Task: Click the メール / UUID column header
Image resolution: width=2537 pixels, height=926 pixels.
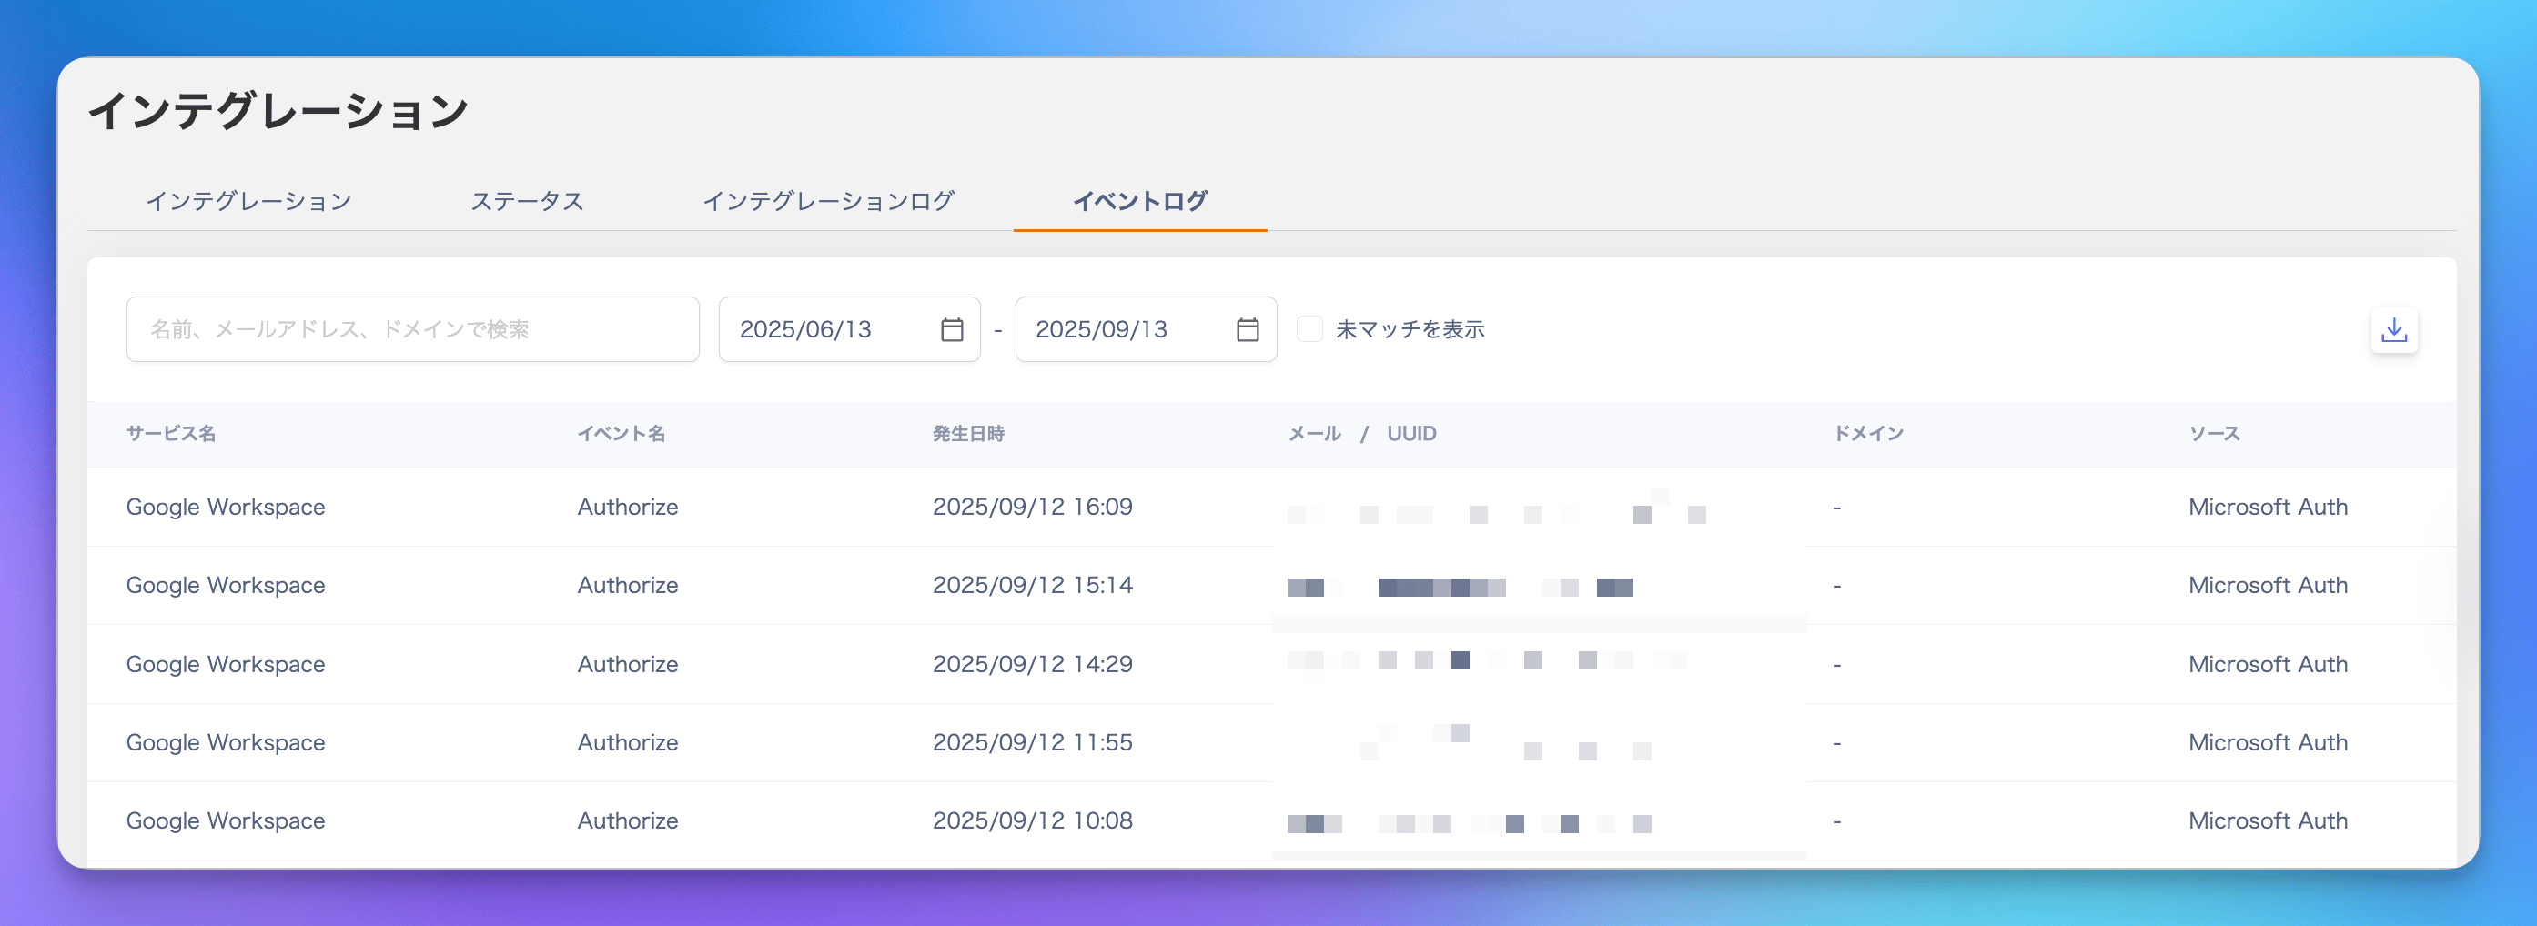Action: pyautogui.click(x=1362, y=433)
